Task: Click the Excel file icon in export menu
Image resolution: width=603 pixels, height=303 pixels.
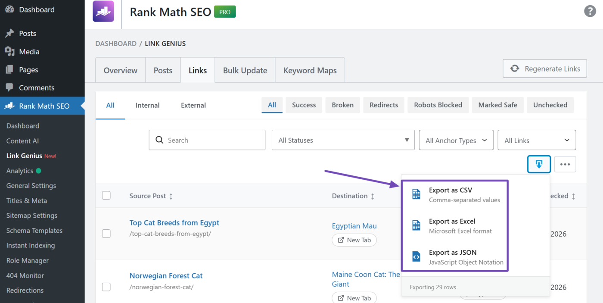Action: [416, 225]
